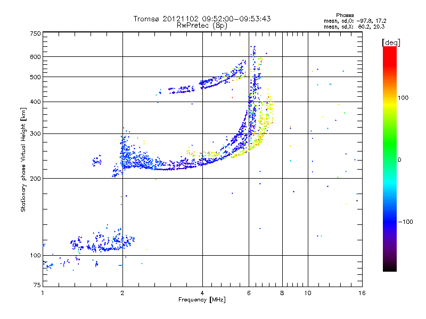Click the phase colorbar gradient

(390, 158)
